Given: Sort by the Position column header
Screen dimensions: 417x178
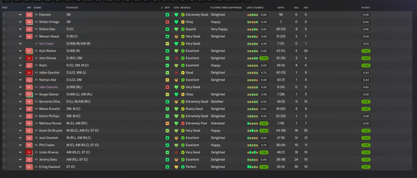Looking at the screenshot, I should click(72, 7).
